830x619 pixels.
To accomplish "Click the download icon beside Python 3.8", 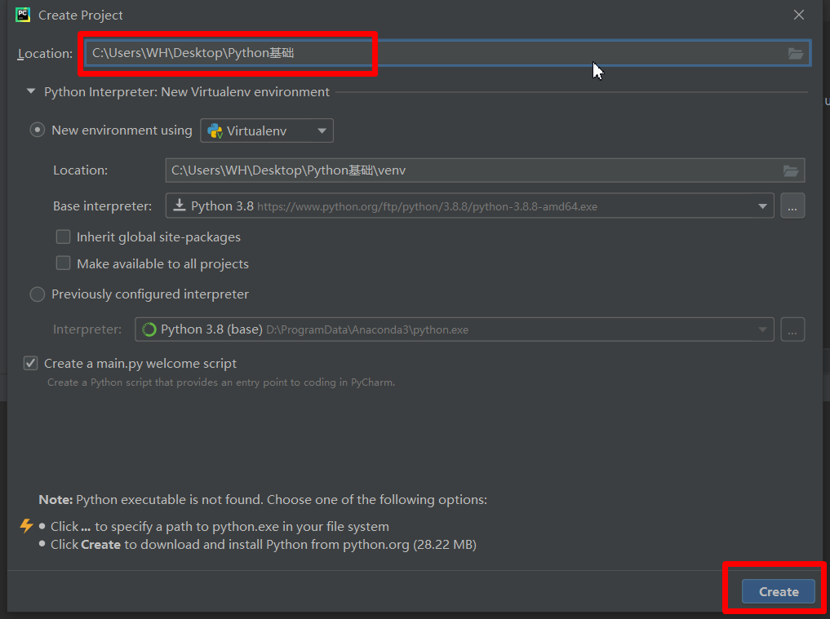I will click(x=180, y=206).
